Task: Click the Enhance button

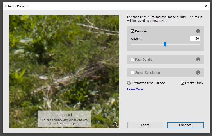Action: tap(185, 125)
